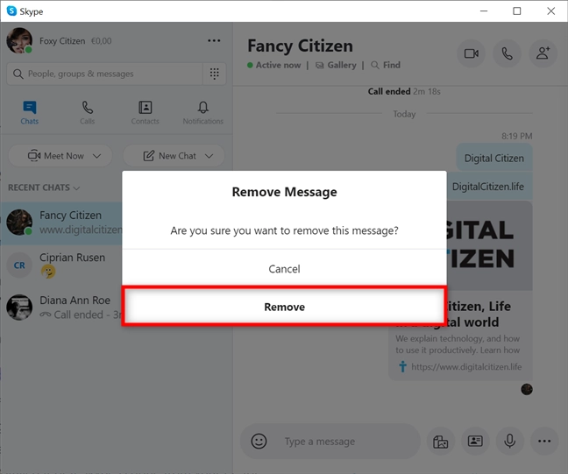The width and height of the screenshot is (568, 474).
Task: Open more options in message bar
Action: (x=544, y=441)
